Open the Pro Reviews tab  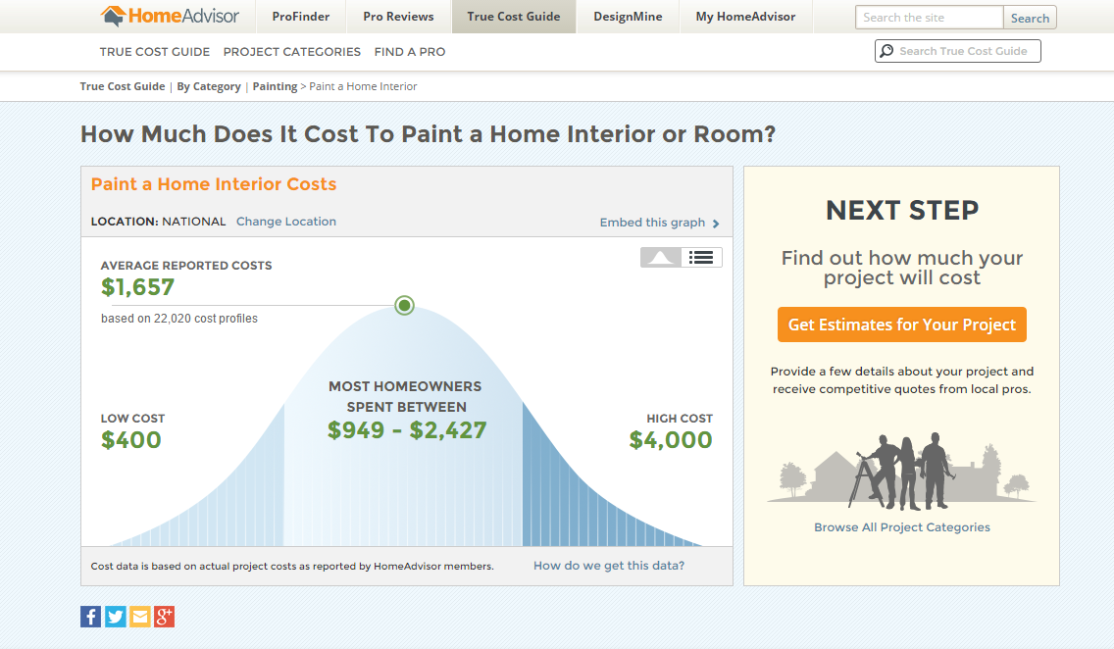tap(398, 17)
